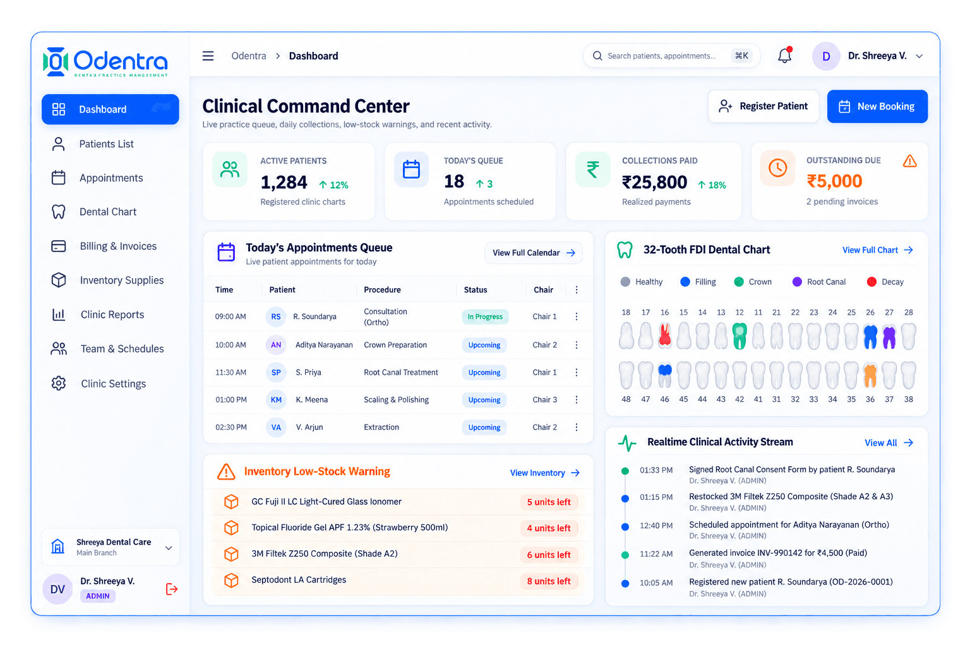Select root canal tooth 27
The image size is (970, 647).
[x=889, y=336]
